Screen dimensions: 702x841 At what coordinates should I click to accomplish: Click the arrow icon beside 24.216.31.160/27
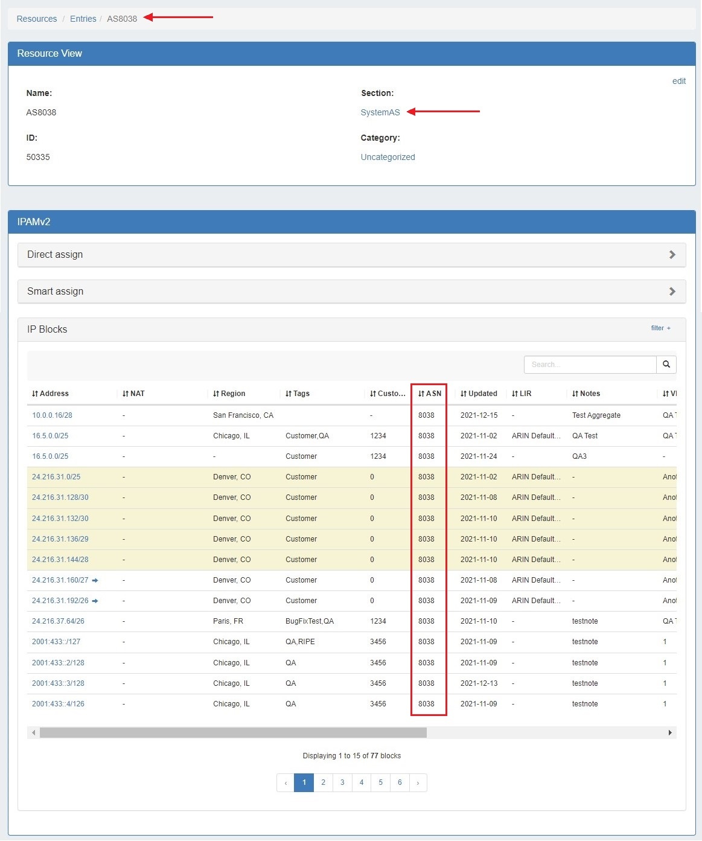coord(95,580)
